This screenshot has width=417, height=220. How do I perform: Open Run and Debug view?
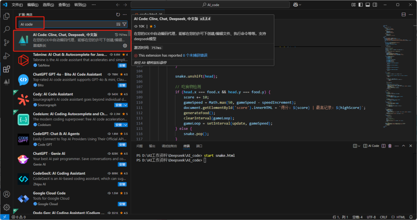[7, 56]
